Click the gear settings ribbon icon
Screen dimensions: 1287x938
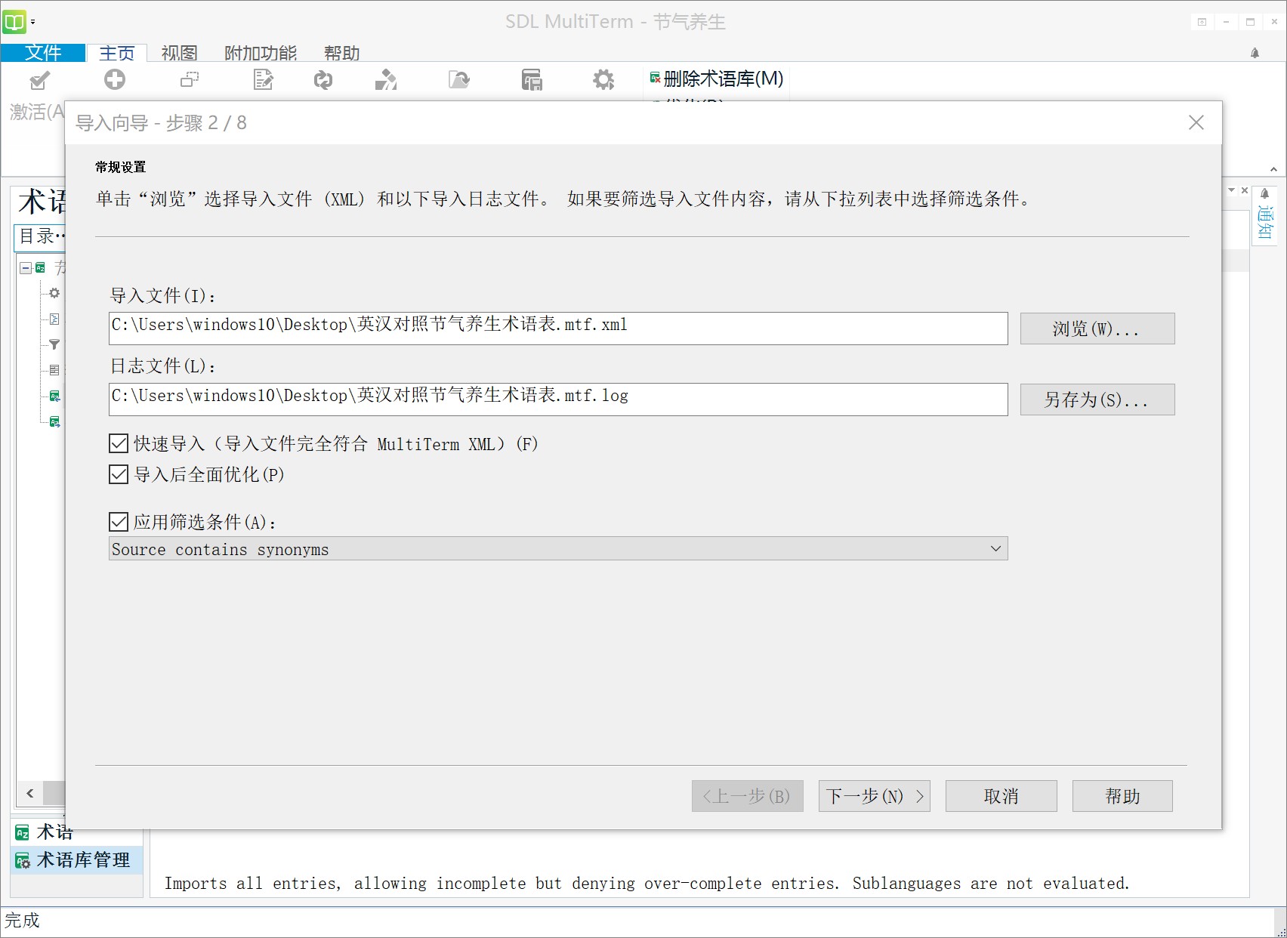click(x=603, y=79)
